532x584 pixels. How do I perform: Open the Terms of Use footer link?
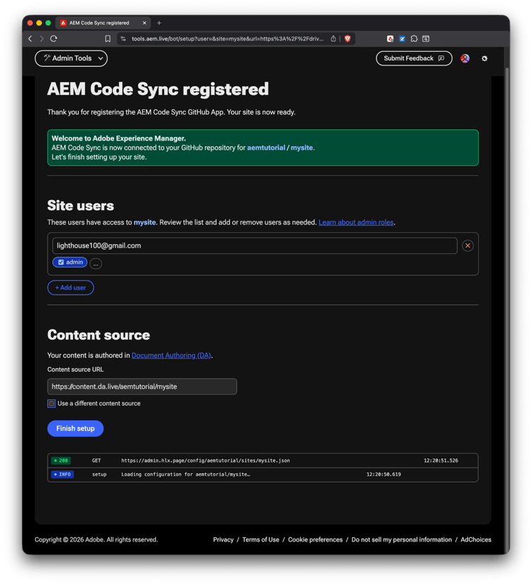click(260, 540)
